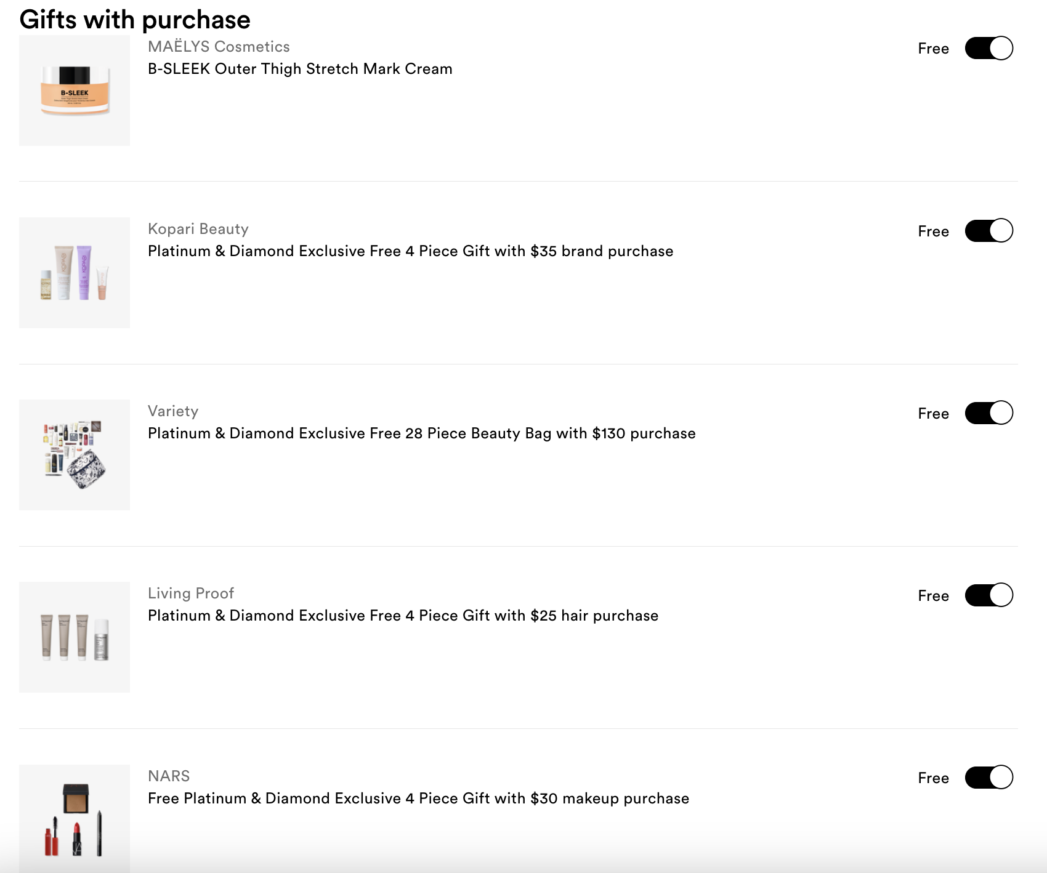This screenshot has height=873, width=1047.
Task: Open the Kopari $35 brand purchase gift title
Action: [411, 251]
